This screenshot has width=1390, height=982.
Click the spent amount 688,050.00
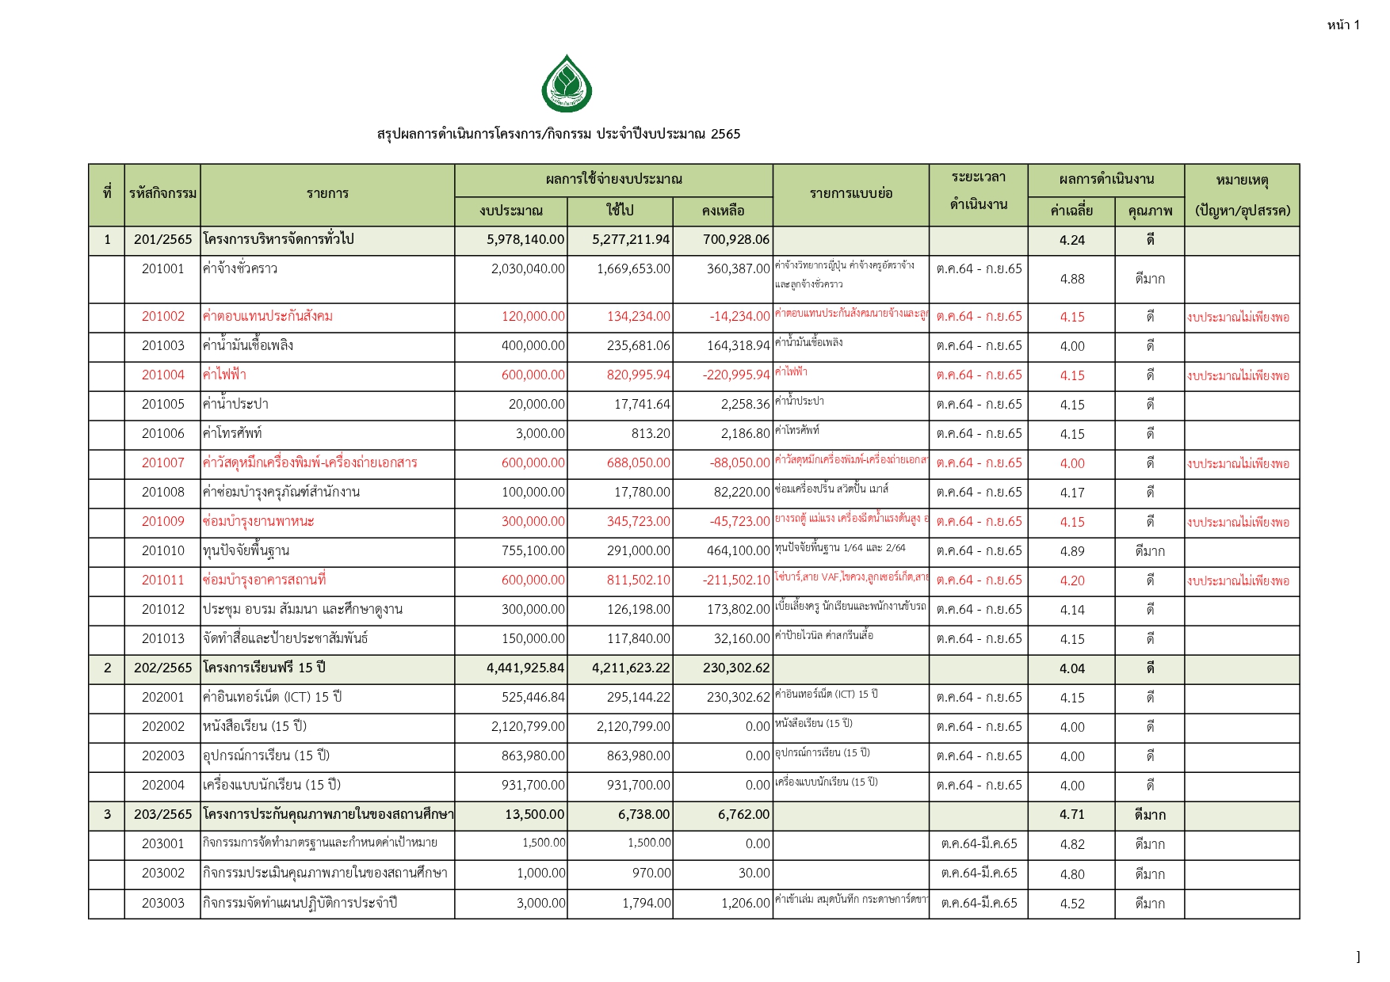[x=639, y=463]
